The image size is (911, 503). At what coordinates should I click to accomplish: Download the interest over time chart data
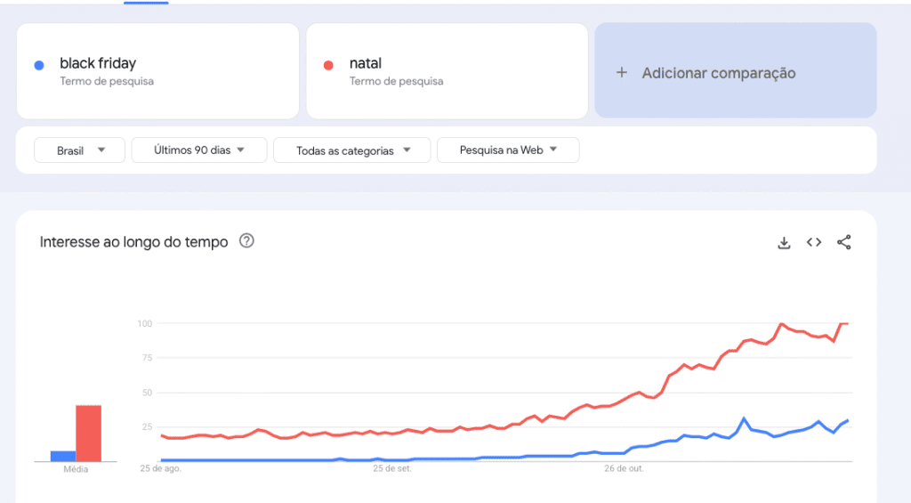784,242
